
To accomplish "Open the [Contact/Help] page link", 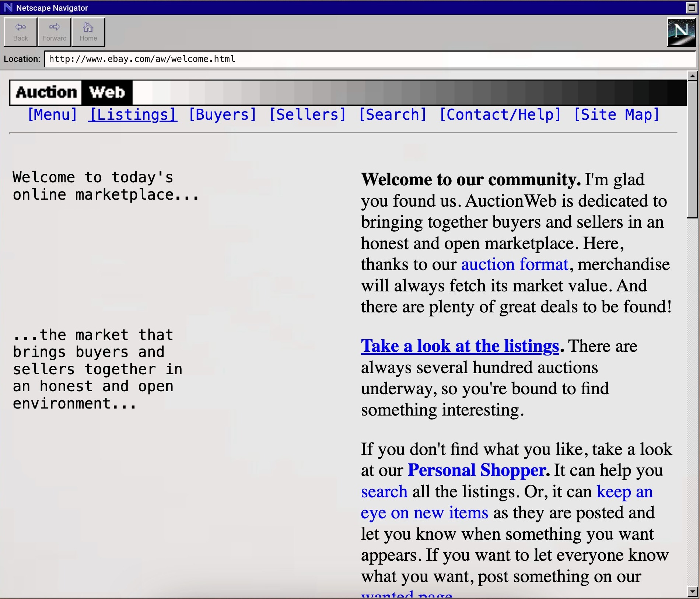I will tap(500, 115).
